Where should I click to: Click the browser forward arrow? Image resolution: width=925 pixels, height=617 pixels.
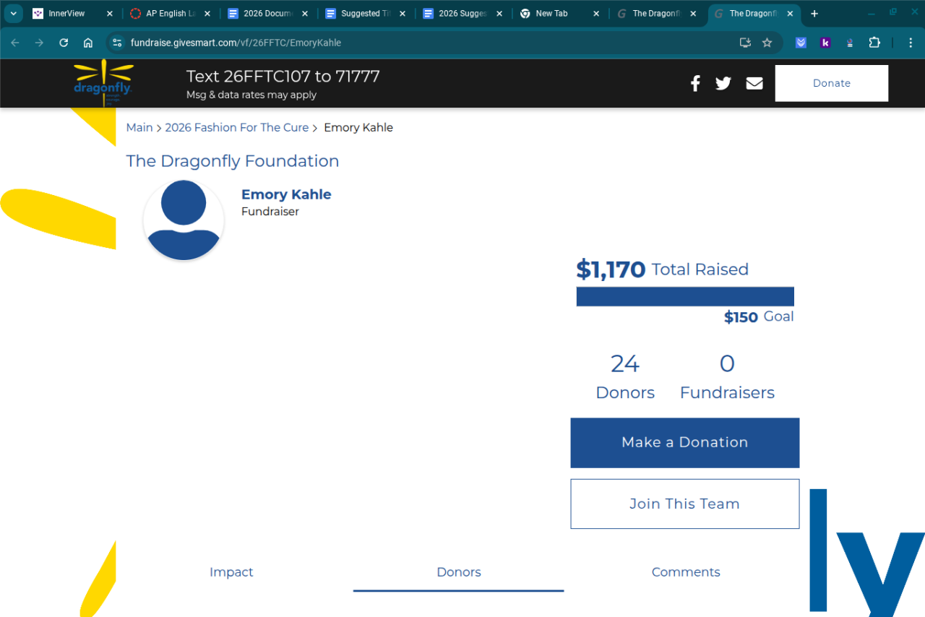39,43
